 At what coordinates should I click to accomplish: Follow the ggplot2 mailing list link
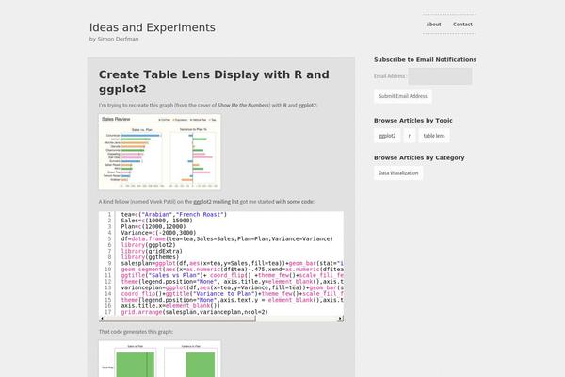(216, 202)
